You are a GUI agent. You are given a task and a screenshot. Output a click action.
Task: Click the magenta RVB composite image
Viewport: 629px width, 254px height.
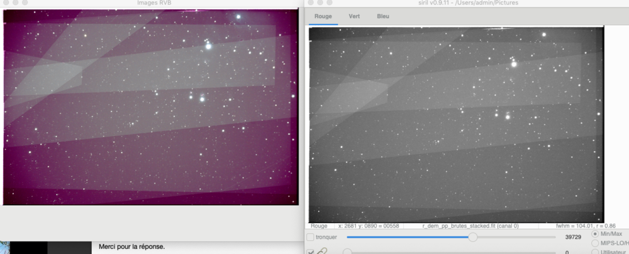point(150,107)
